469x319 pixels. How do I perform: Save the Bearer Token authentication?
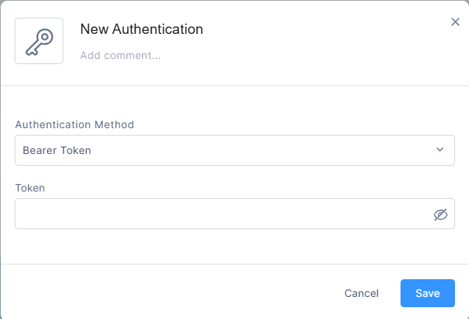pyautogui.click(x=428, y=293)
